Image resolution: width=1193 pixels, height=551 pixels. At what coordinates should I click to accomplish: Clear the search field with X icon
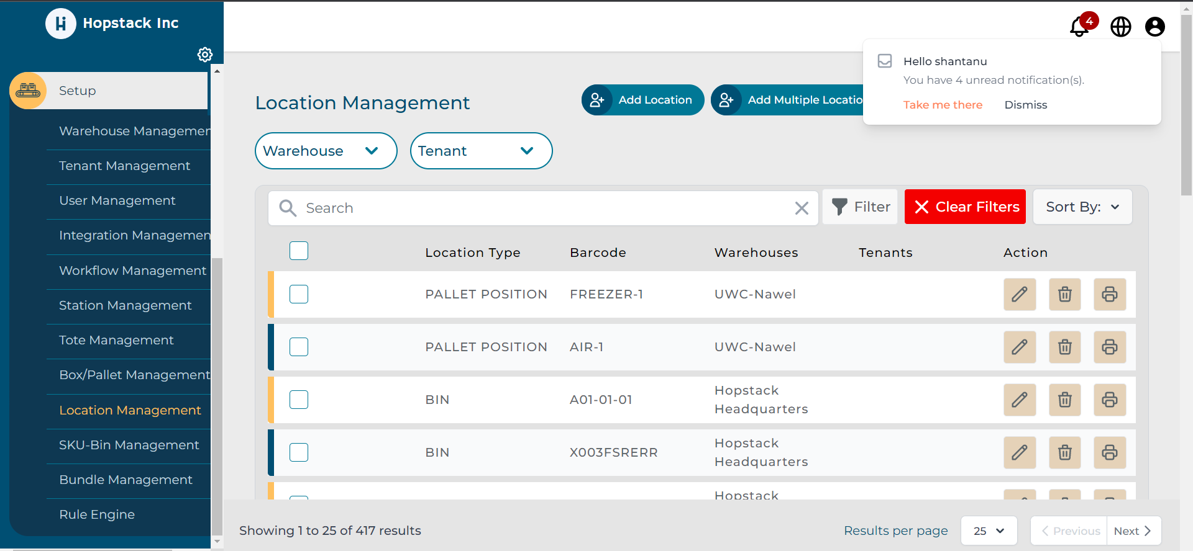802,208
